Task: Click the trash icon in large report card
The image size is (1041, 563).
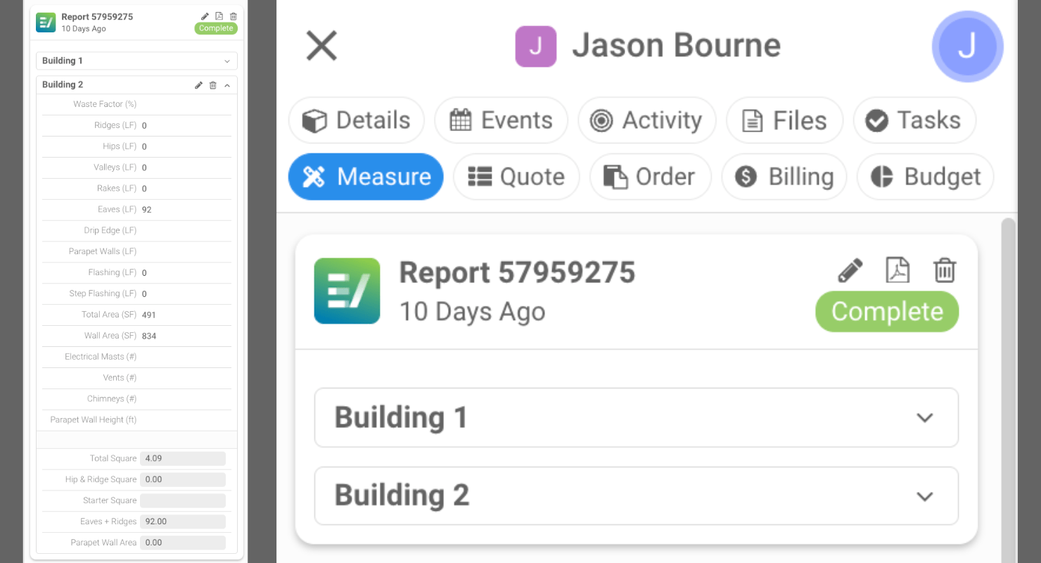Action: pos(944,270)
